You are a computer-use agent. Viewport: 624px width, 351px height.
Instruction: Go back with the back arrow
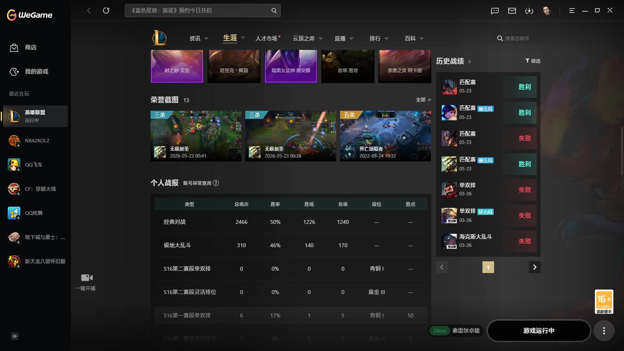89,11
